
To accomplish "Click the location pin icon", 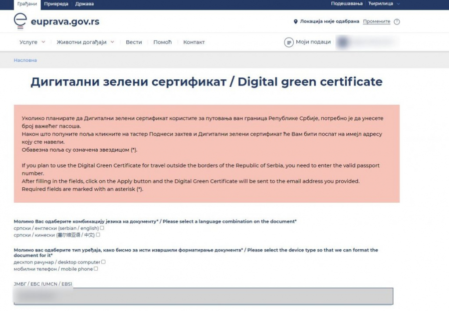I will coord(295,22).
